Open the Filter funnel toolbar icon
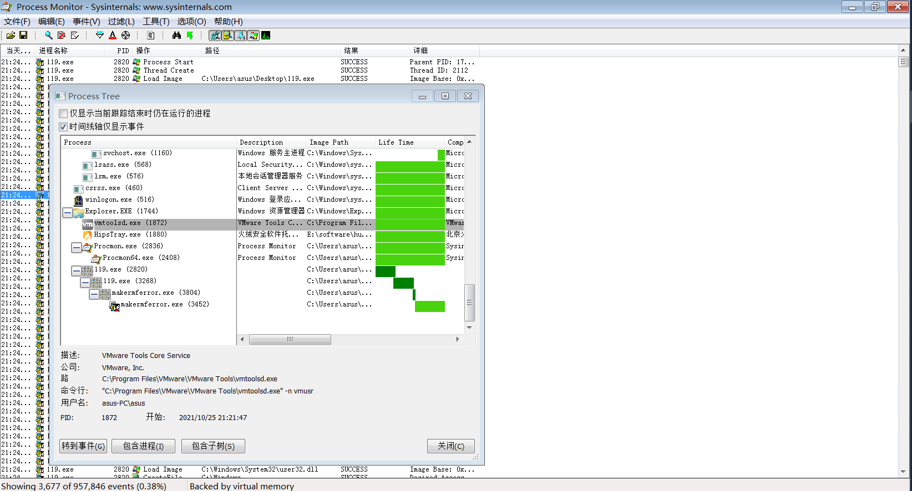Image resolution: width=912 pixels, height=491 pixels. coord(100,35)
